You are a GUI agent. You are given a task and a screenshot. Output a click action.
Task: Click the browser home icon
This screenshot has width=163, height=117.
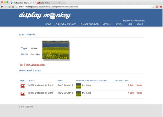13,7
